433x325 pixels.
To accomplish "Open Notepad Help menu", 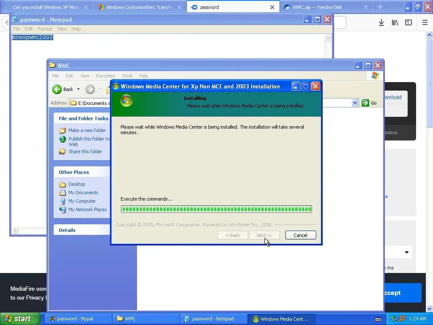I will tap(76, 29).
